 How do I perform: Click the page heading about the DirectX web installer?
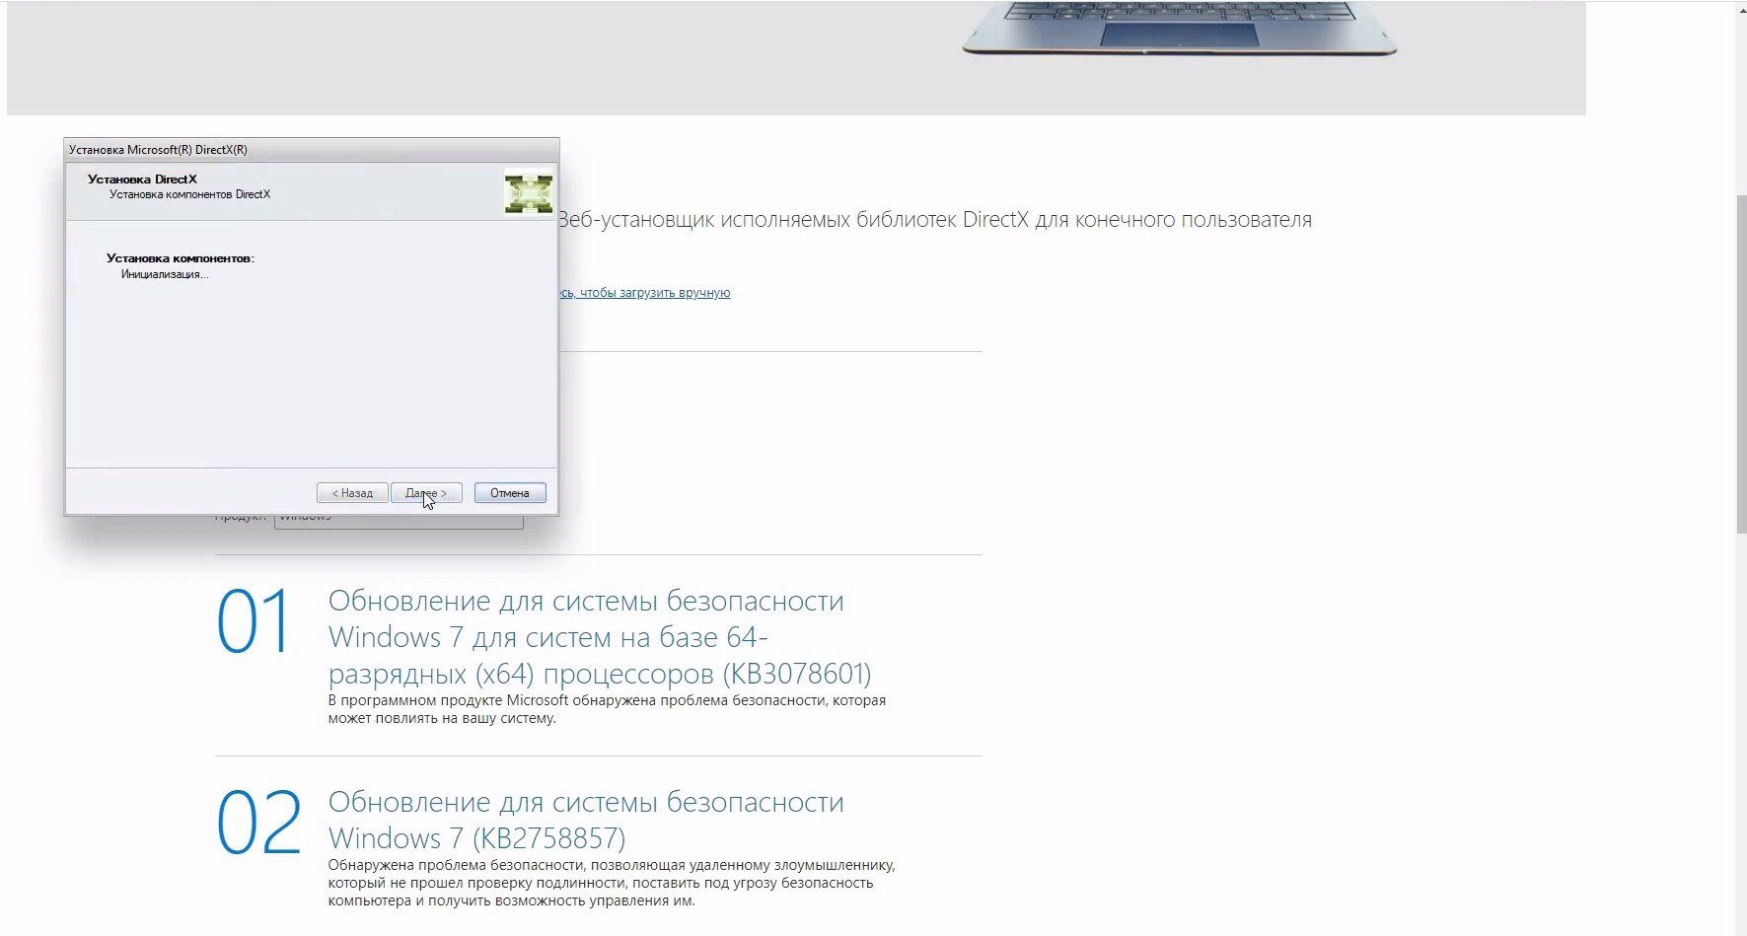[x=935, y=219]
